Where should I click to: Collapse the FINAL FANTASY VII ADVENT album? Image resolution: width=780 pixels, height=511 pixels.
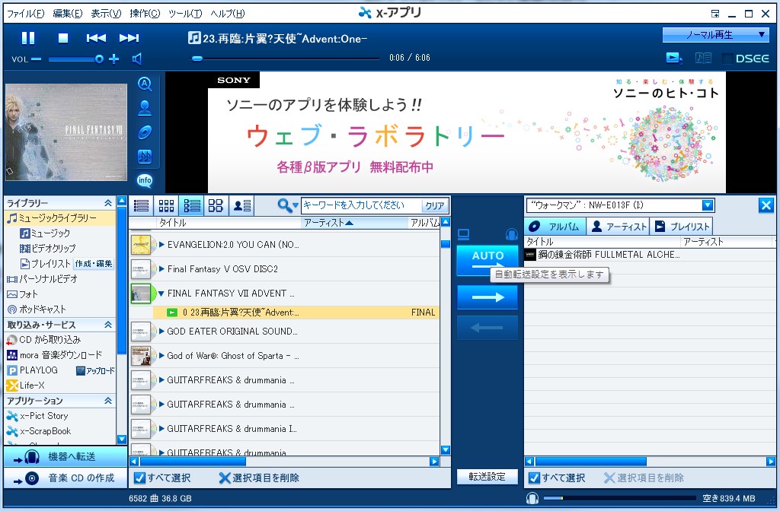coord(161,294)
